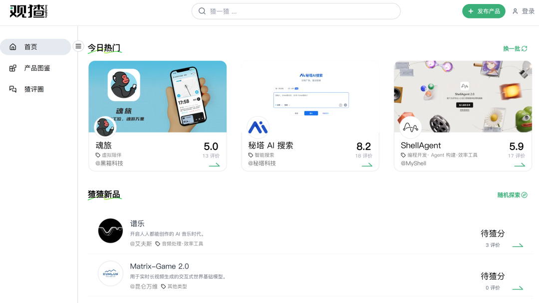539x303 pixels.
Task: Open the 魂旅 banner image
Action: click(x=157, y=96)
